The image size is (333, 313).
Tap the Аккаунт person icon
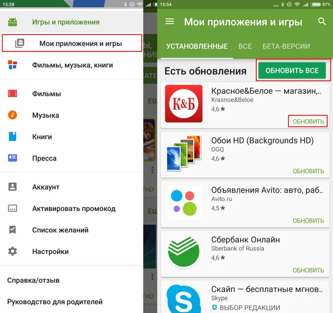(13, 187)
